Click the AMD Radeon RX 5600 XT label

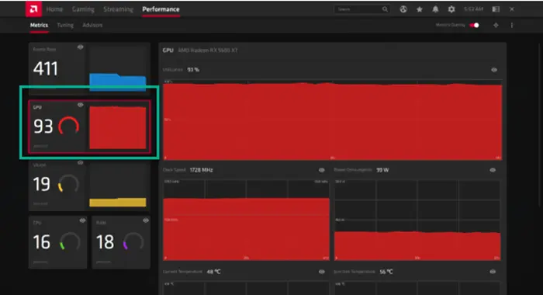coord(208,50)
